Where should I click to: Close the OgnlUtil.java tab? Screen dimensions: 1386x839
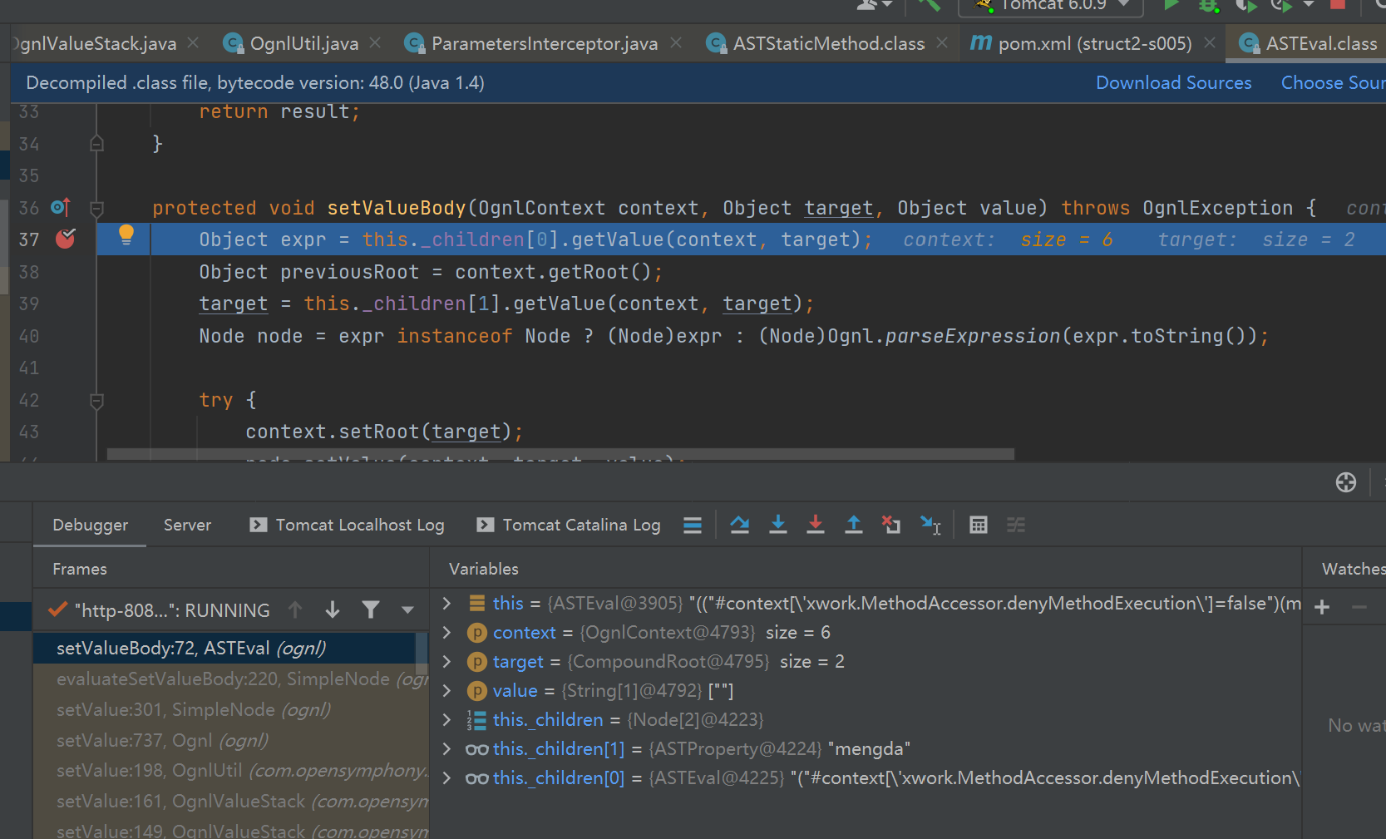pos(375,42)
